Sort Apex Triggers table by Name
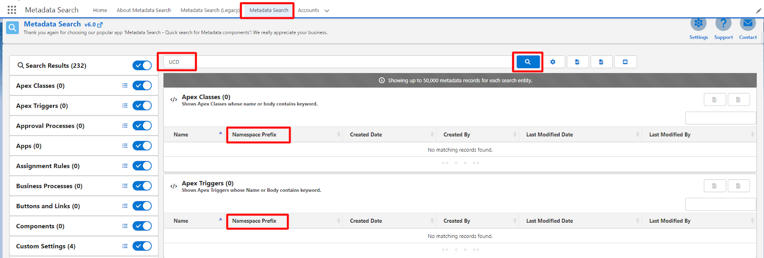Screen dimensions: 764x258 tap(195, 221)
